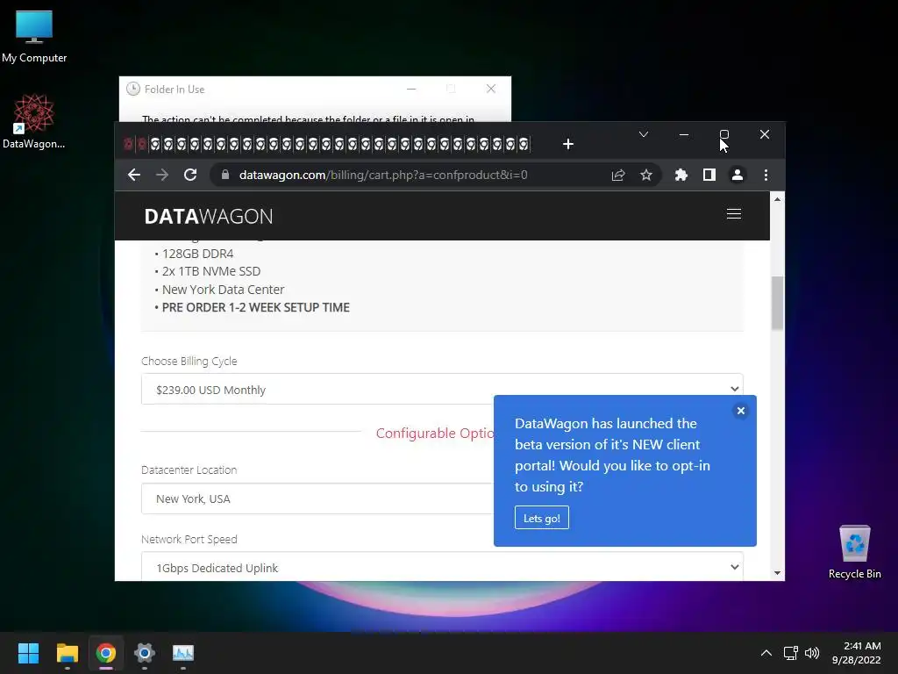Click the DATAWAGON logo
Screen dimensions: 898x674
pyautogui.click(x=209, y=216)
